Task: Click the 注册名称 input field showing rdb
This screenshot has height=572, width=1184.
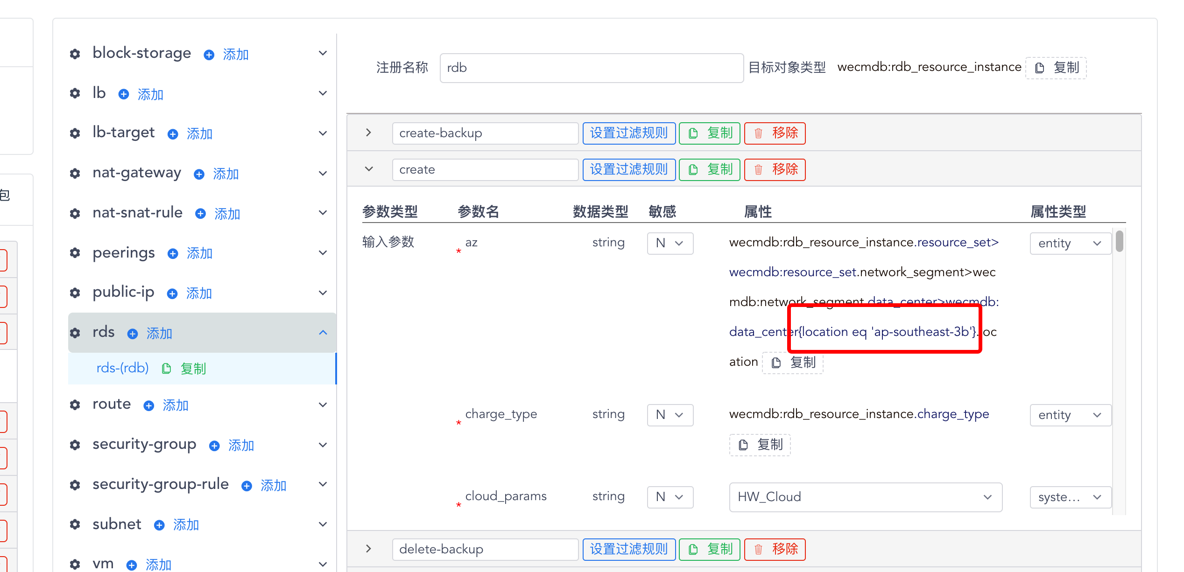Action: [x=591, y=68]
